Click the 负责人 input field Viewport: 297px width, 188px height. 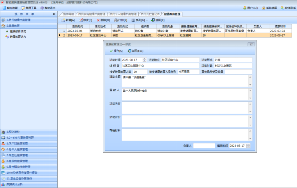(204, 146)
